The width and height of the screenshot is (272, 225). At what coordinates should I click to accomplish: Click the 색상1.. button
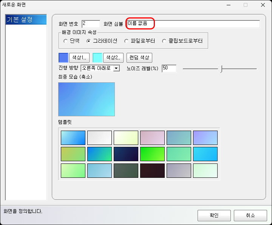[79, 58]
